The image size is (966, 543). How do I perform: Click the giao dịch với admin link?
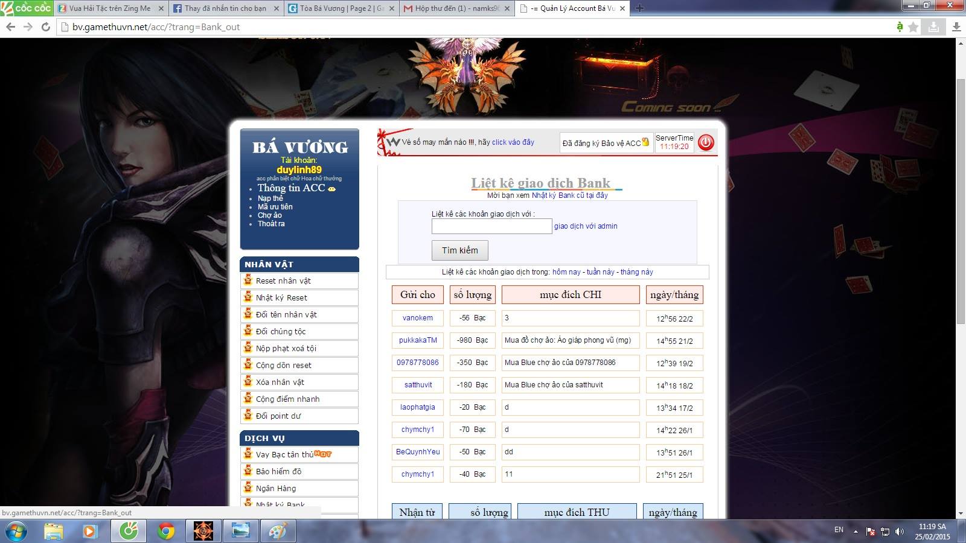[586, 226]
